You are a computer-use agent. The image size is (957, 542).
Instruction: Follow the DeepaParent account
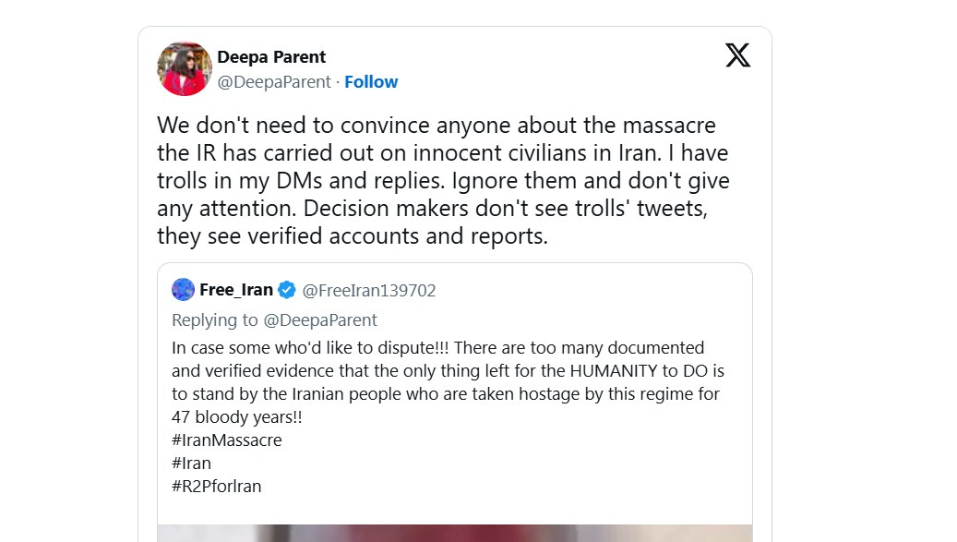click(x=371, y=82)
